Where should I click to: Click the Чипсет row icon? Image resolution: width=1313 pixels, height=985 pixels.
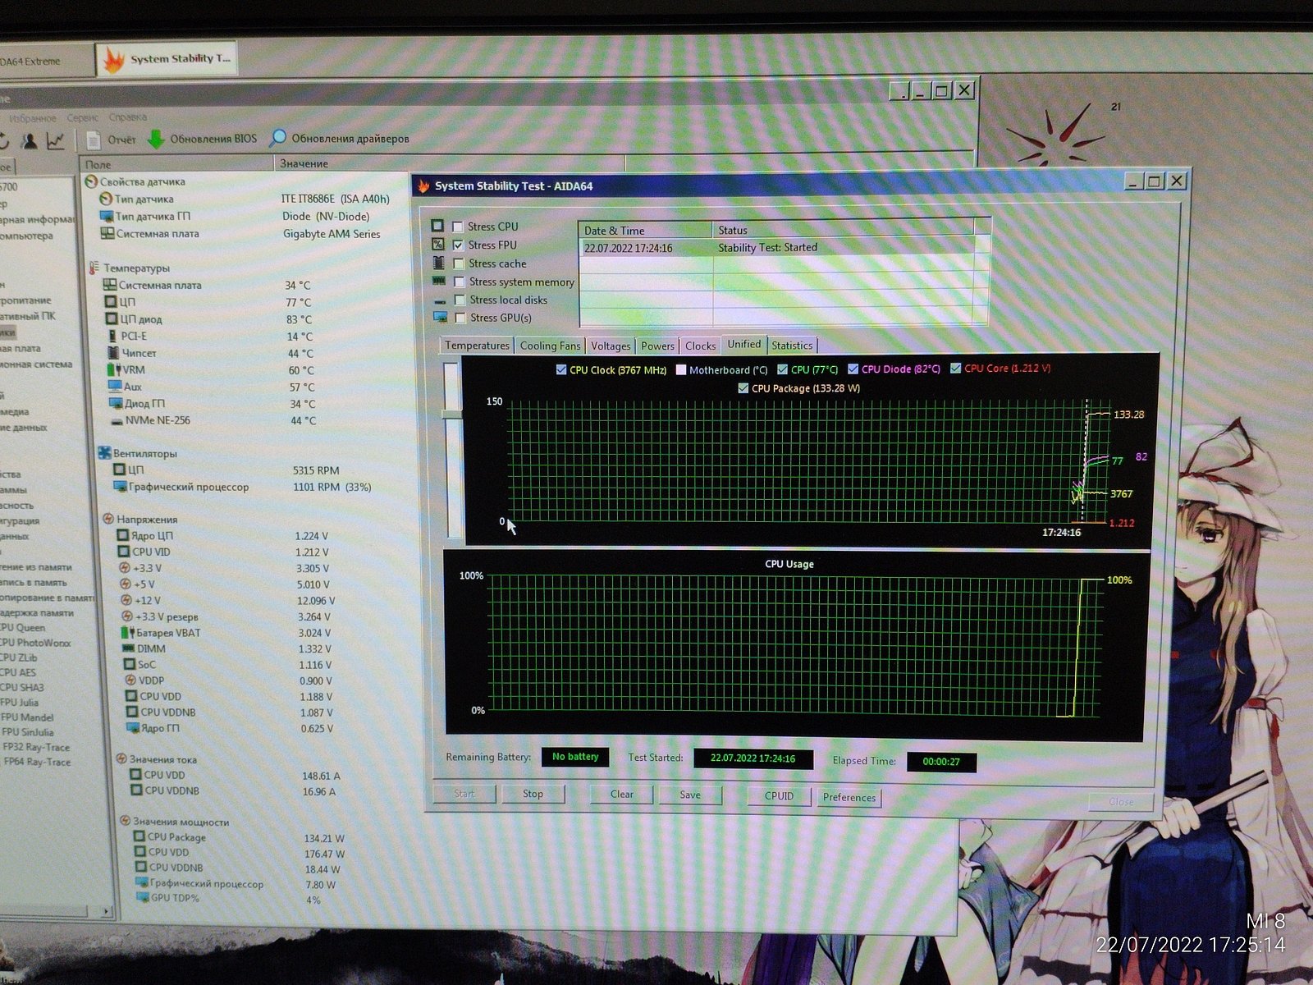coord(113,352)
